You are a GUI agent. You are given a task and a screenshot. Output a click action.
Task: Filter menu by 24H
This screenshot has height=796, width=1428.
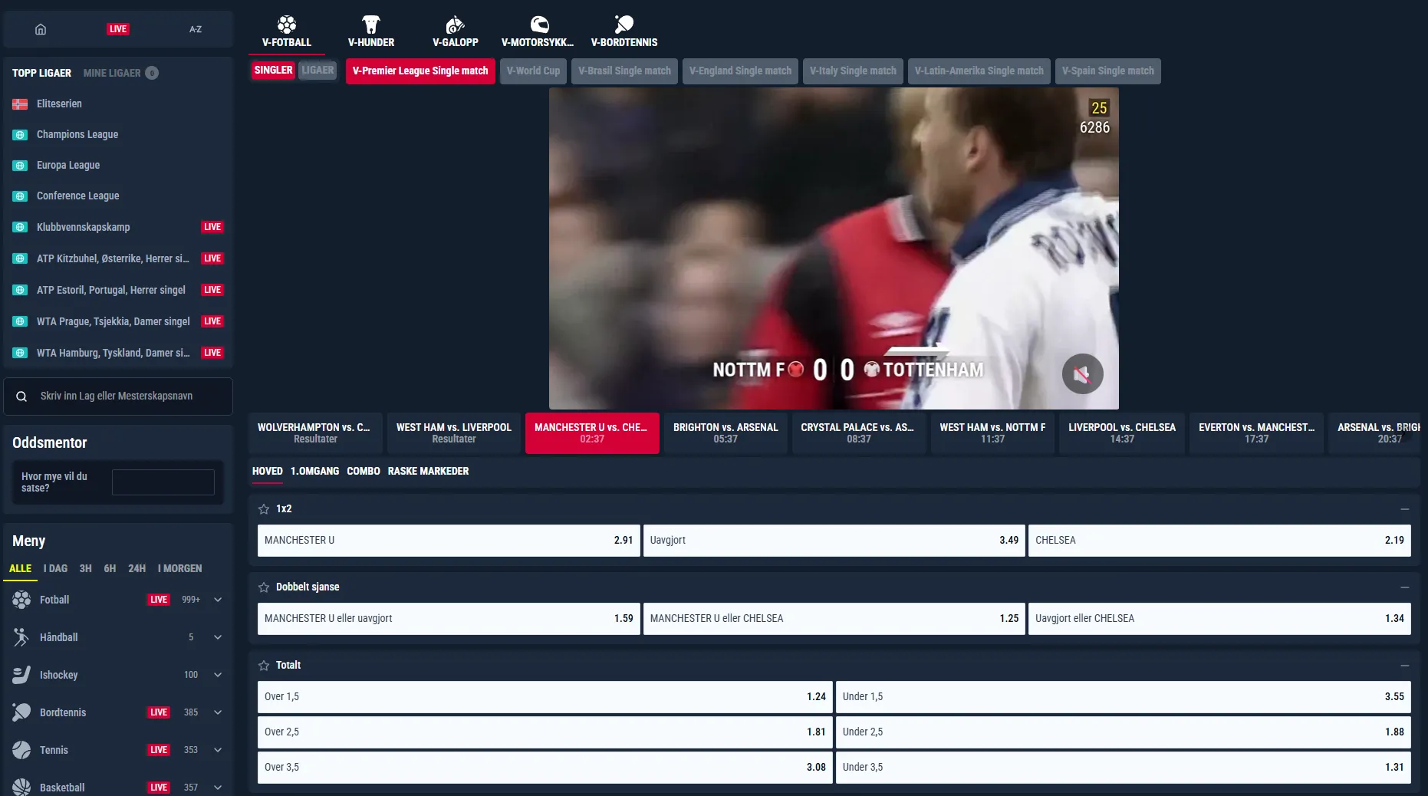(x=137, y=569)
